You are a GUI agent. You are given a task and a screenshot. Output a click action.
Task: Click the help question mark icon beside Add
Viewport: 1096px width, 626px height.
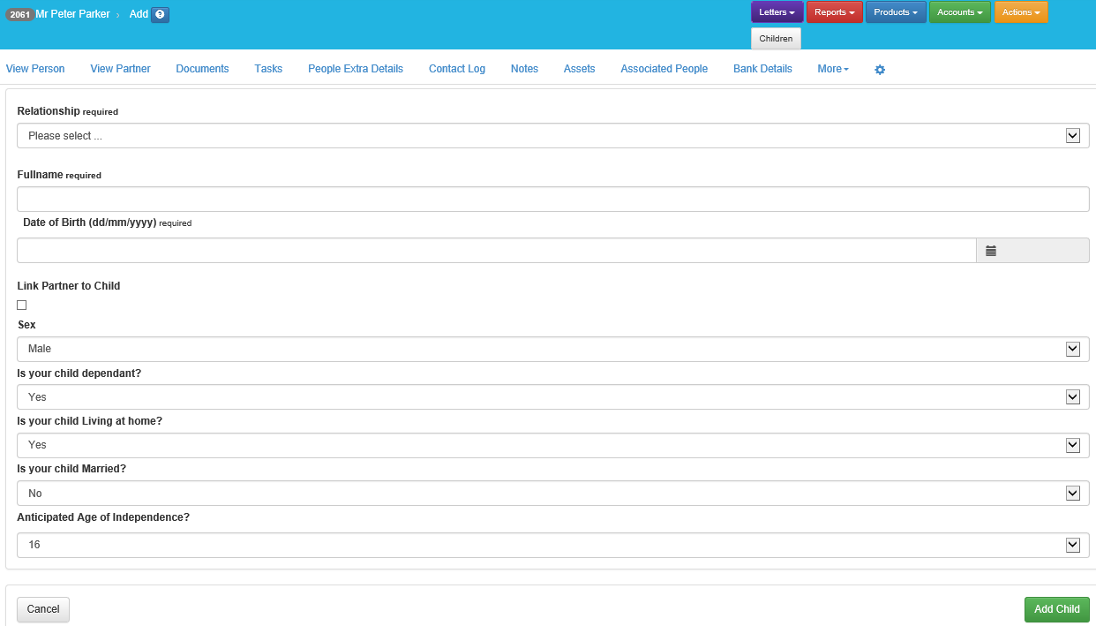[x=160, y=14]
